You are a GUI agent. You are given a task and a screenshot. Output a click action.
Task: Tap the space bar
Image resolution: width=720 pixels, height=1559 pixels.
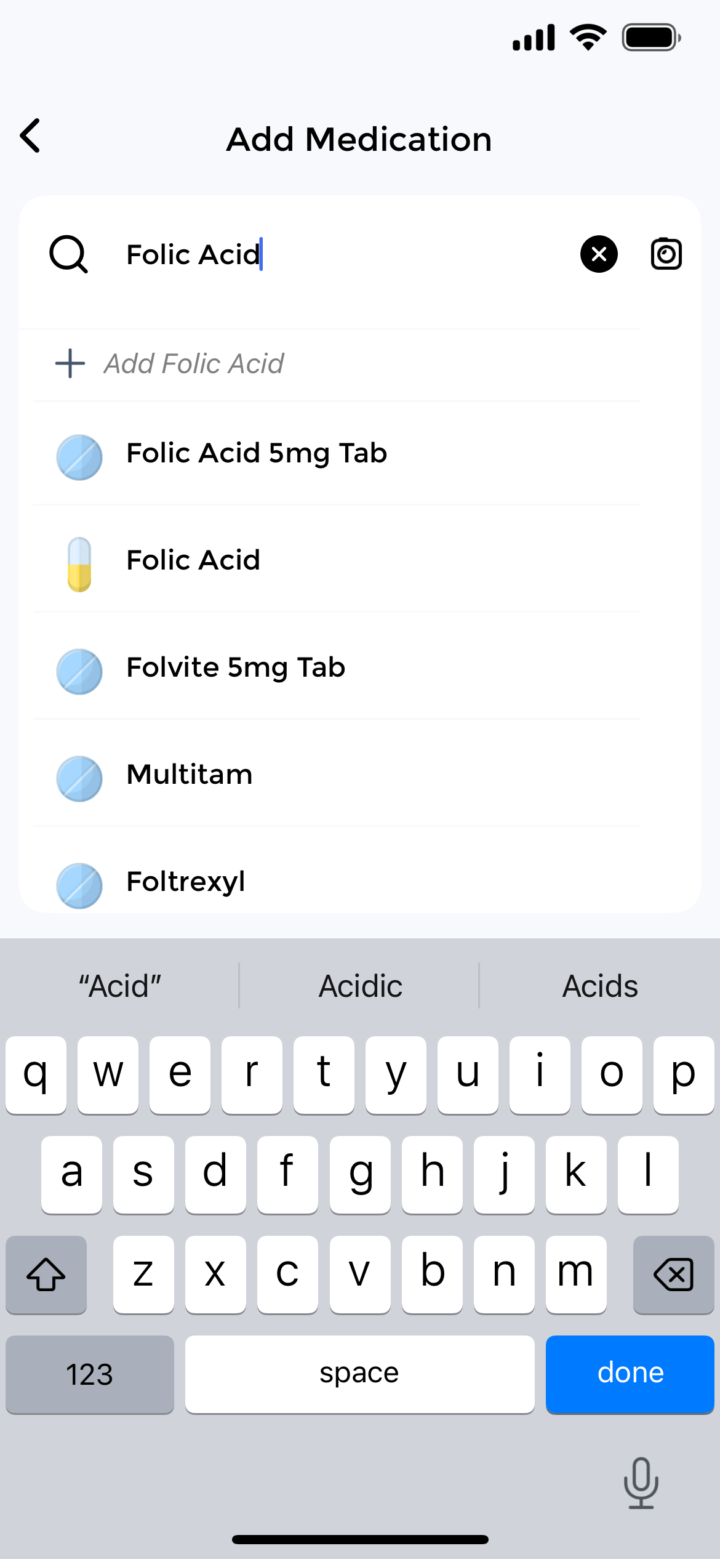[359, 1374]
